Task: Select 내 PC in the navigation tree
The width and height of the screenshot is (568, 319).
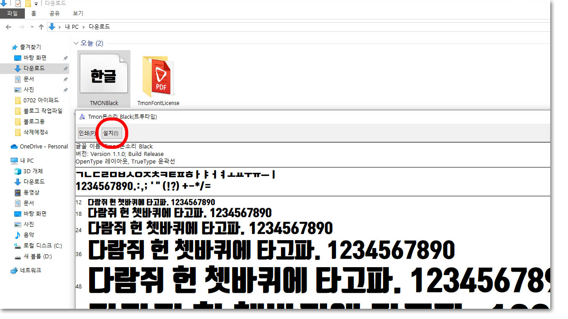Action: point(27,160)
